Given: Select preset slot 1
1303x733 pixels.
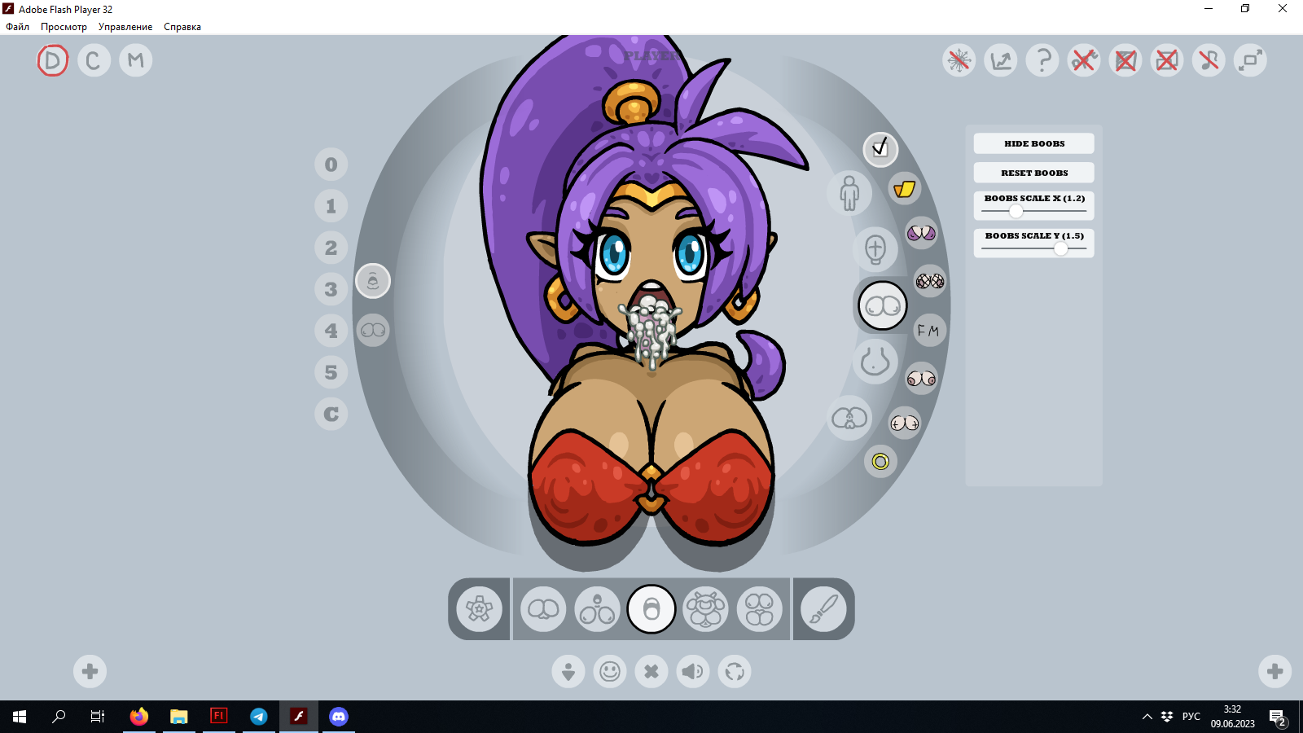Looking at the screenshot, I should pyautogui.click(x=331, y=206).
